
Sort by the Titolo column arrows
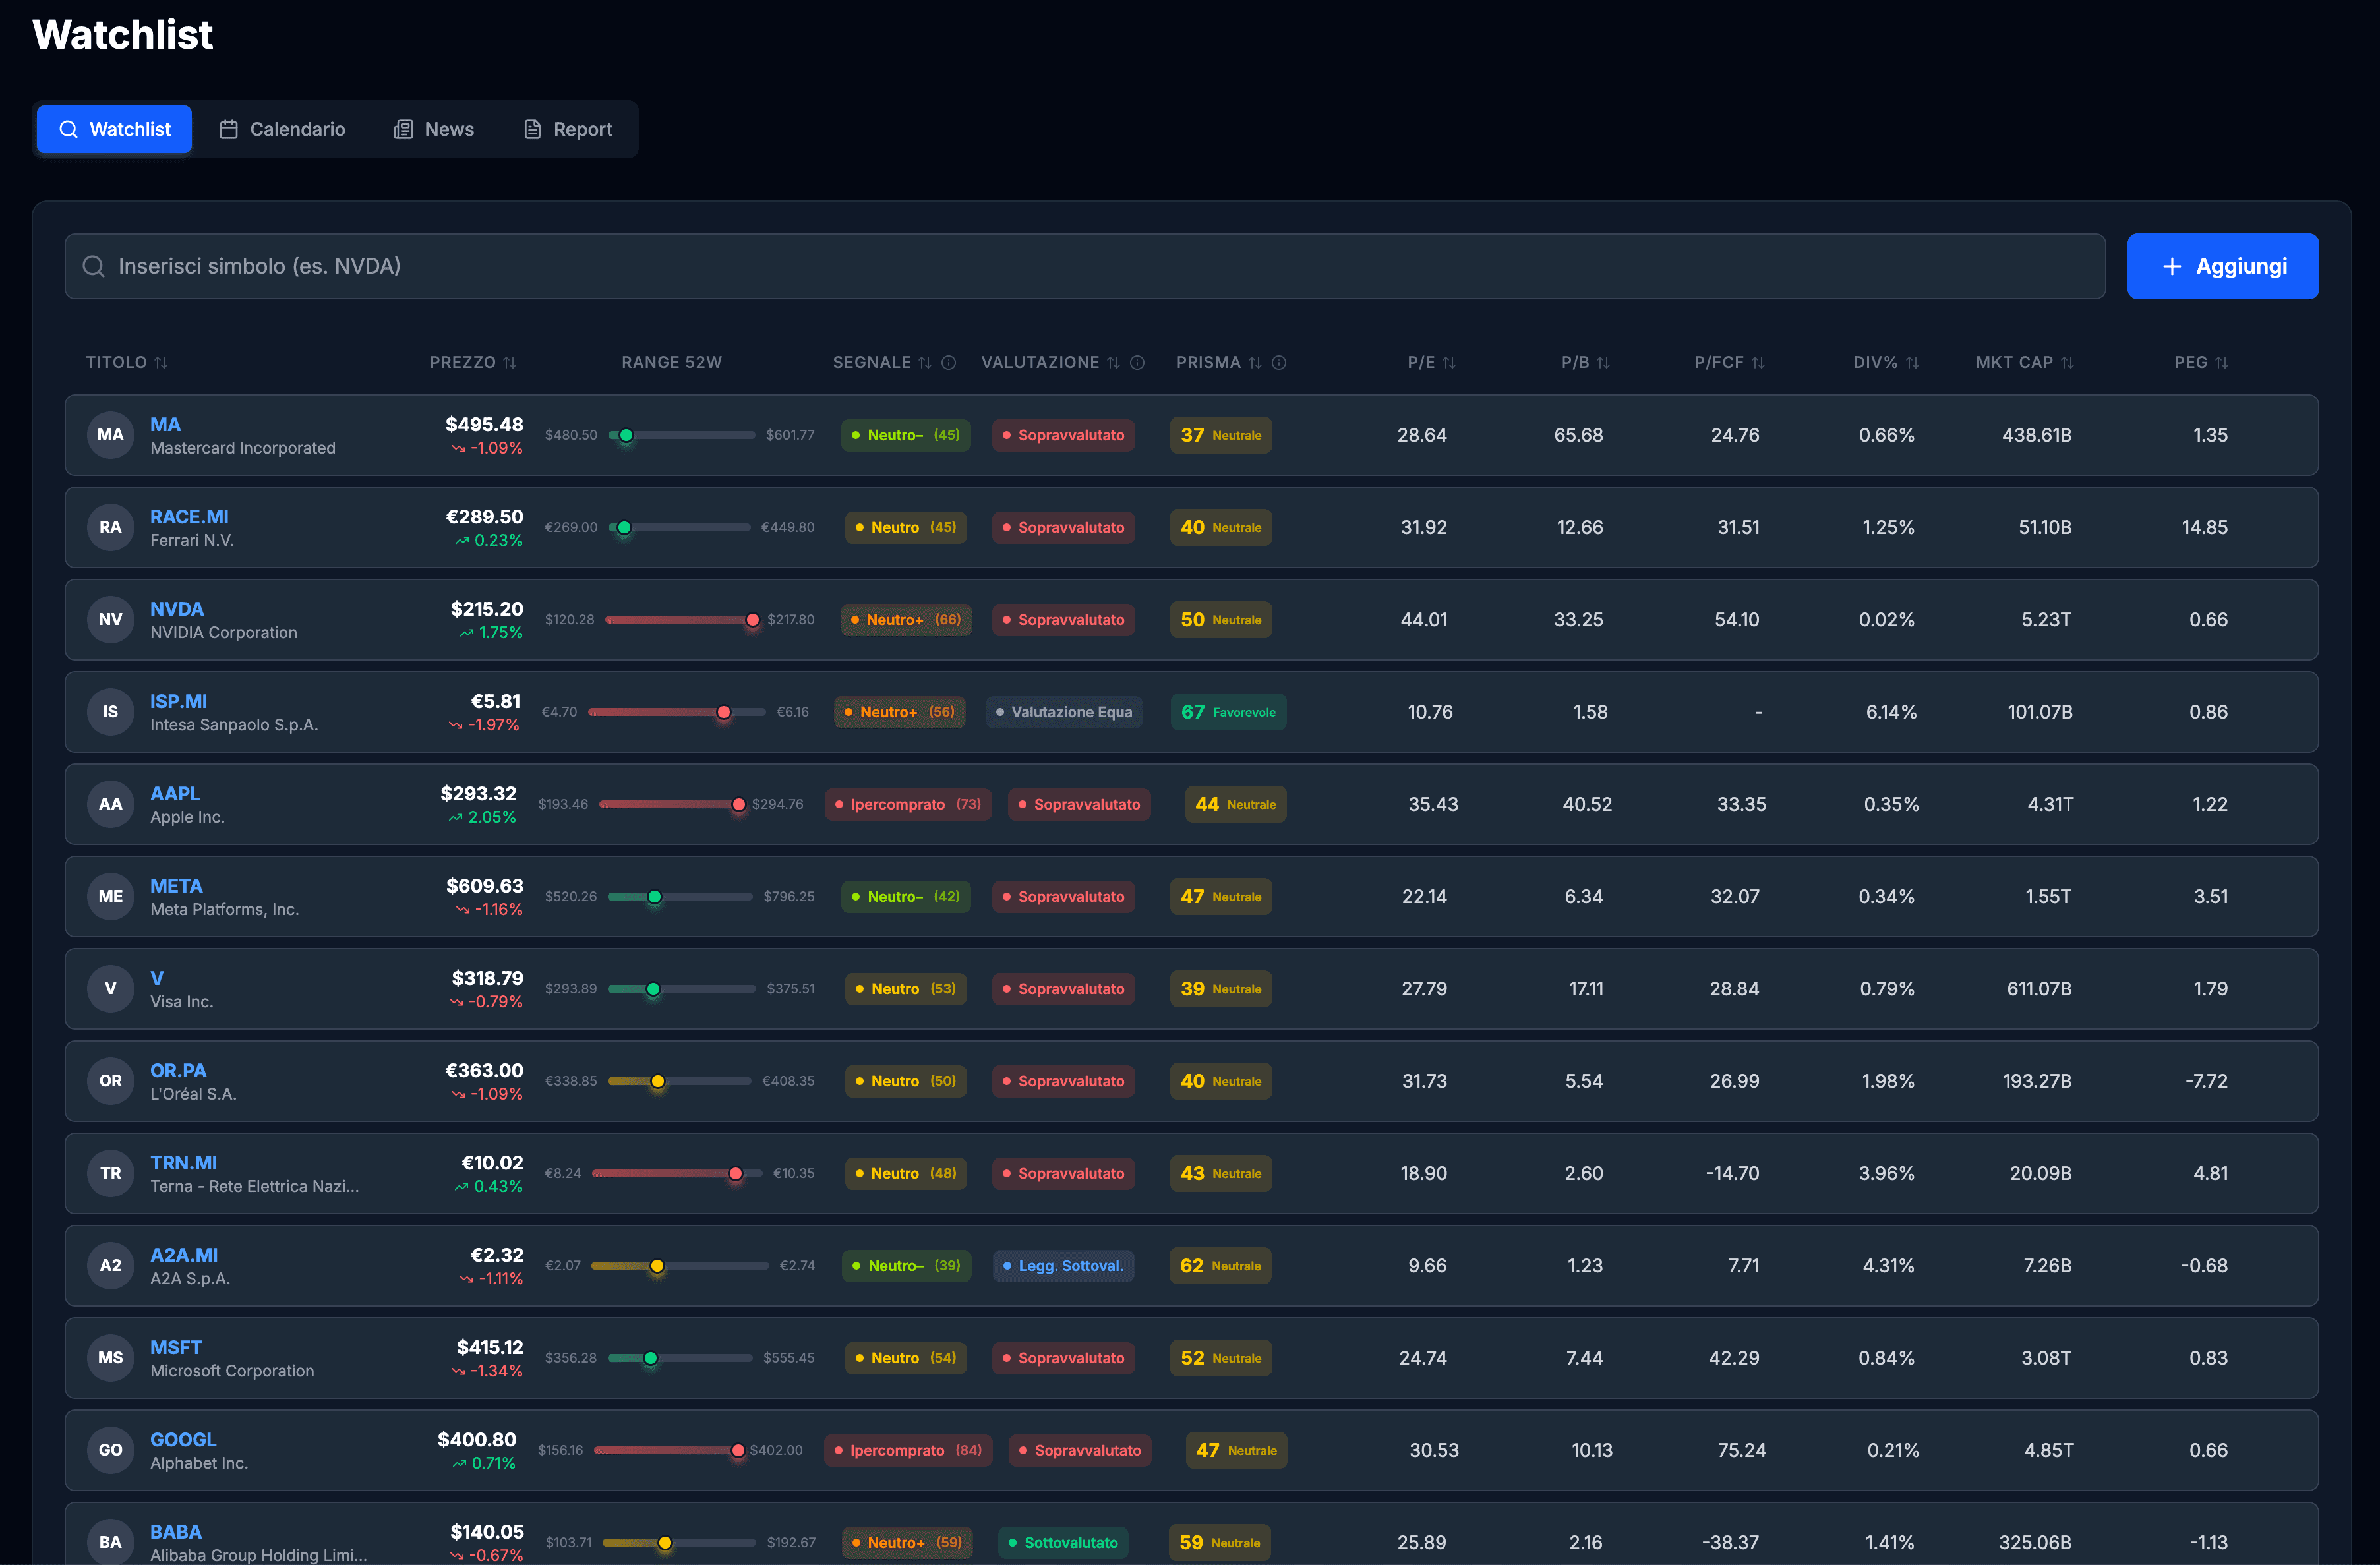pos(161,362)
